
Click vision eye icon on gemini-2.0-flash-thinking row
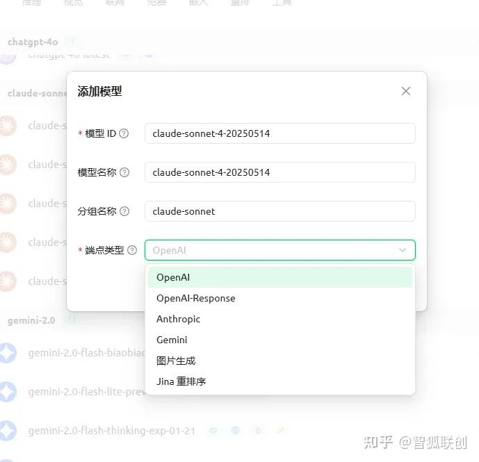(213, 431)
